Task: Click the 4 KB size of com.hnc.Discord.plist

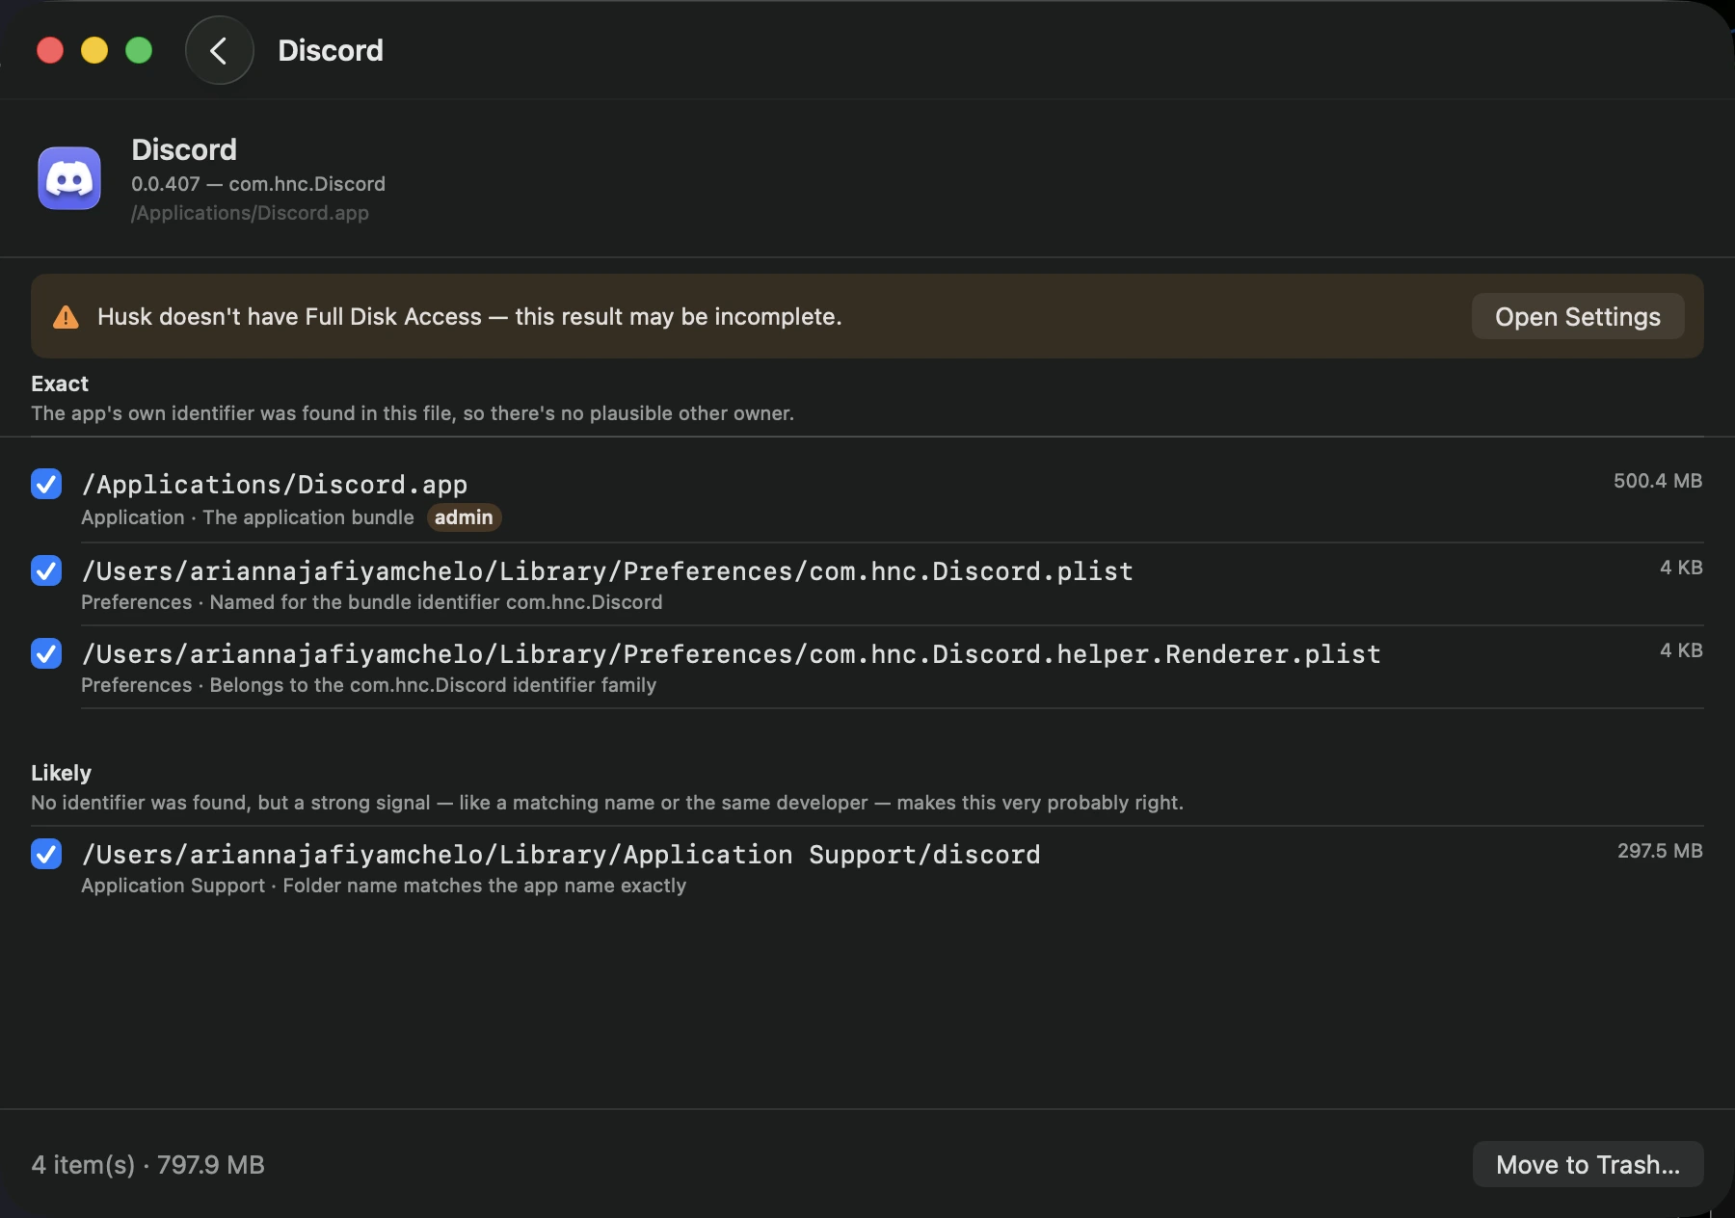Action: [x=1681, y=568]
